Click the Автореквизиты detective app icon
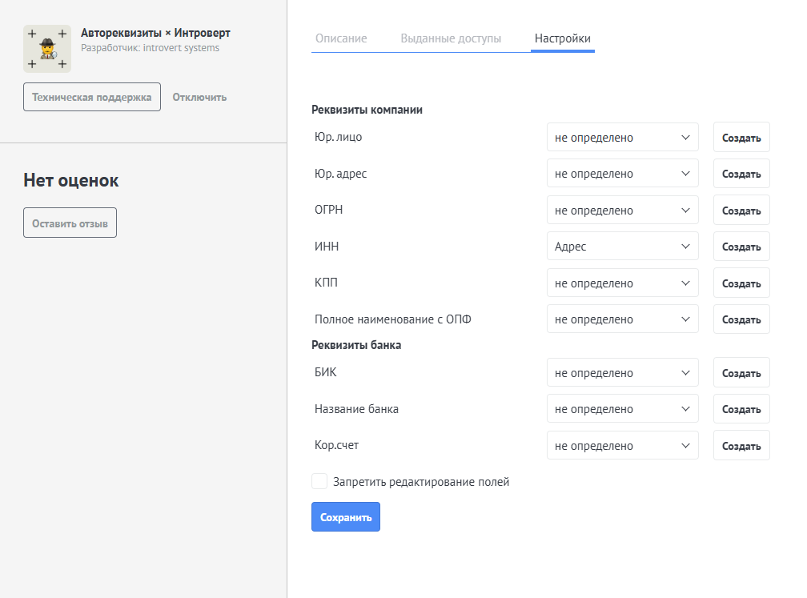Viewport: 807px width, 598px height. click(47, 49)
